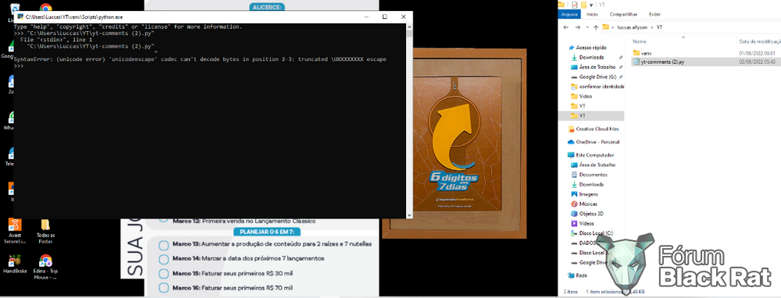Image resolution: width=781 pixels, height=298 pixels.
Task: Go forward with Explorer's forward arrow
Action: (578, 27)
